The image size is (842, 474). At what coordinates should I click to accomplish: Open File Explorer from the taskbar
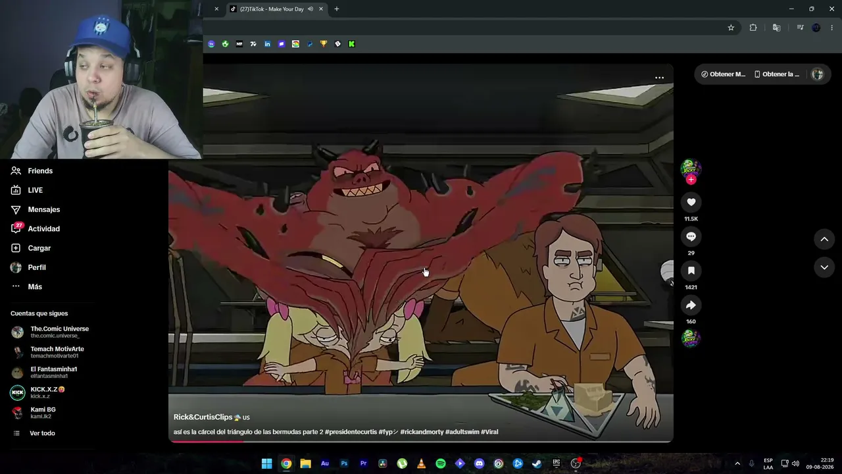305,463
